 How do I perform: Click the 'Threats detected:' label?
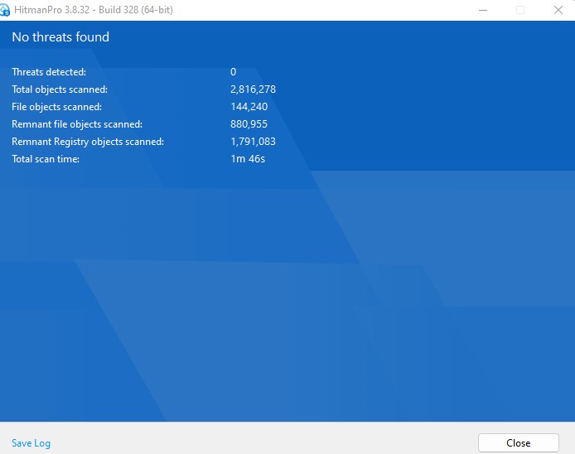[x=49, y=72]
